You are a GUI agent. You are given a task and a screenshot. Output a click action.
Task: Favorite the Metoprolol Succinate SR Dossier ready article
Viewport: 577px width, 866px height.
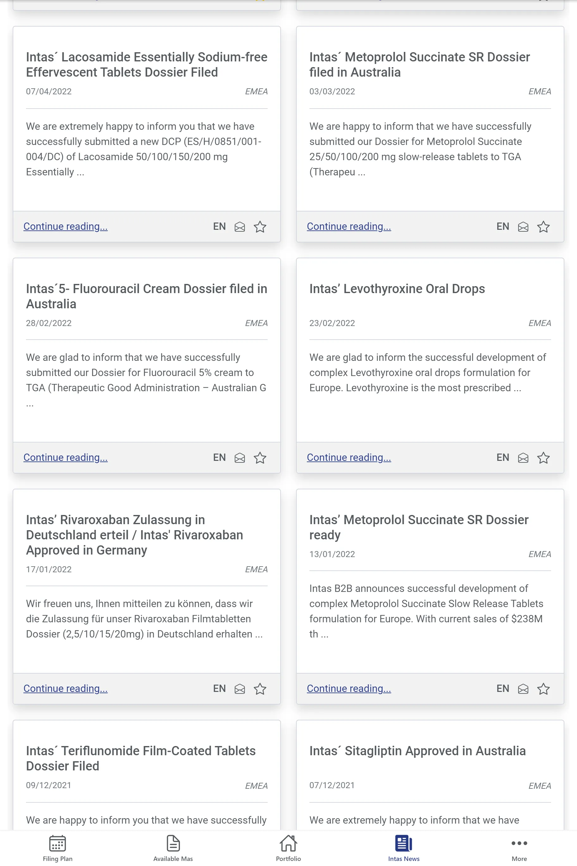(543, 689)
